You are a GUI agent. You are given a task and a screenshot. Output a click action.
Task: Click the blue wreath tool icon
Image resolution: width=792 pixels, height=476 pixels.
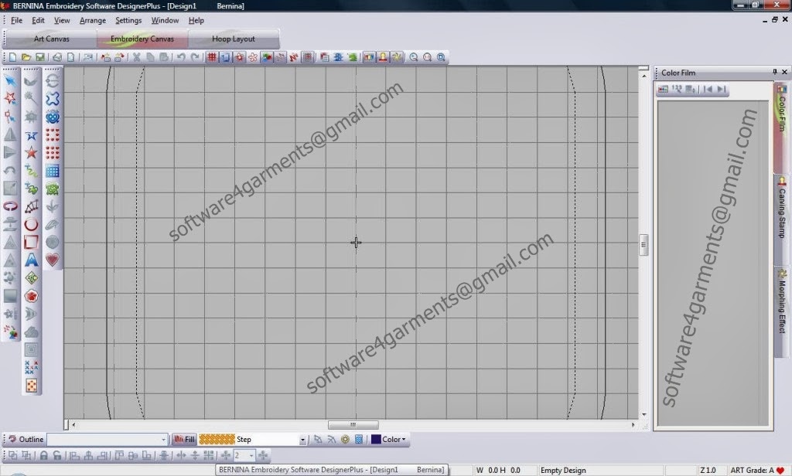[53, 117]
